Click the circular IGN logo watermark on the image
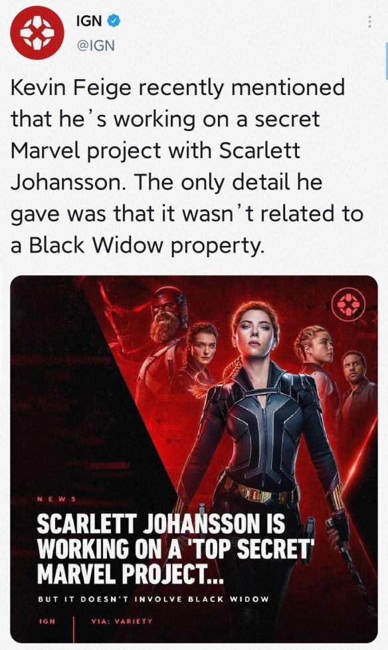The height and width of the screenshot is (650, 388). click(x=349, y=304)
